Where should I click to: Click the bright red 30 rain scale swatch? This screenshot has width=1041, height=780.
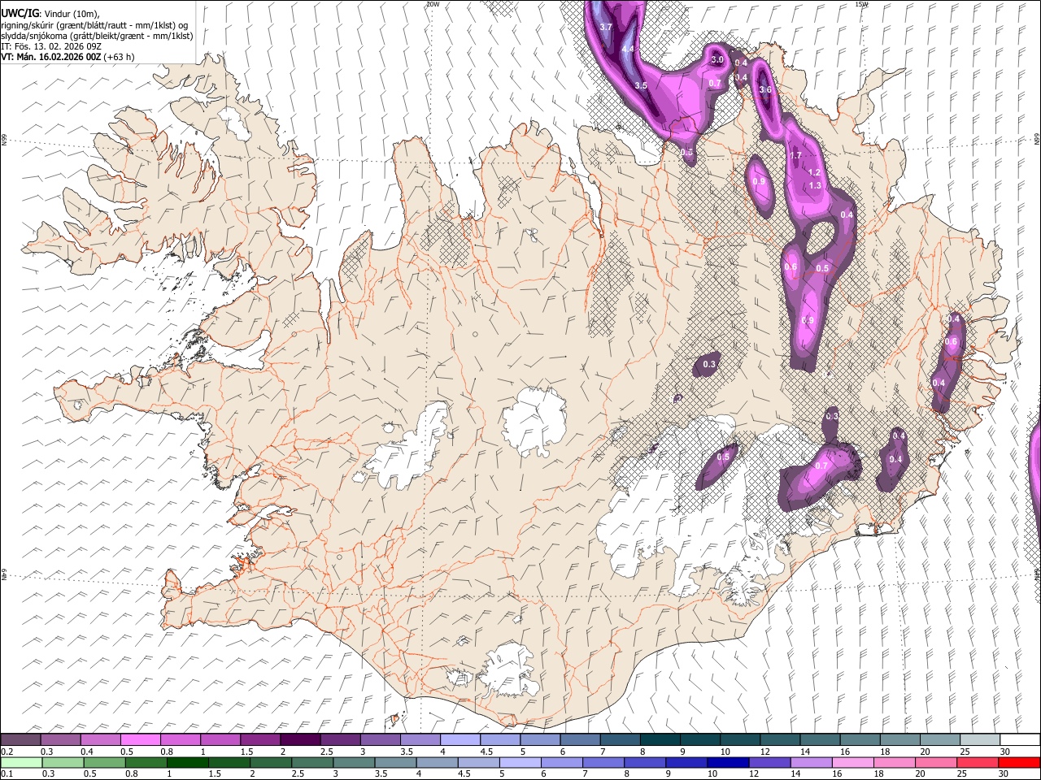1018,762
